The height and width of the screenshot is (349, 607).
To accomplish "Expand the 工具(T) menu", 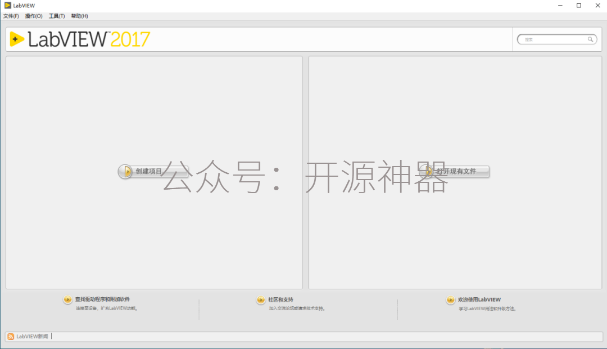I will point(56,16).
